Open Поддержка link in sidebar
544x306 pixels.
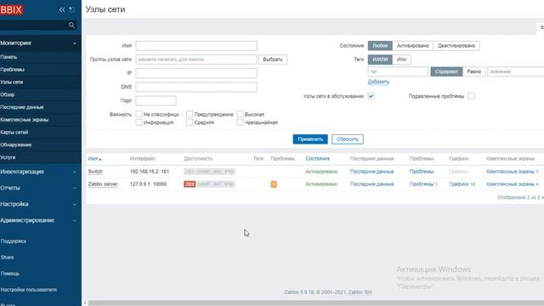[14, 241]
